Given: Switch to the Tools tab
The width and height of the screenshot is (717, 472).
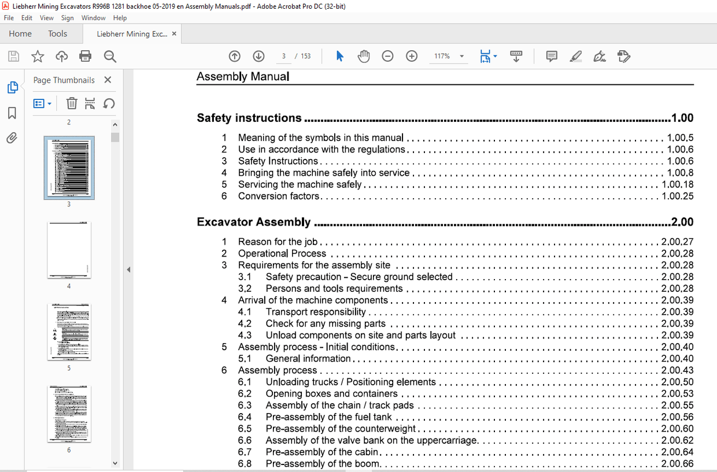Looking at the screenshot, I should click(57, 34).
